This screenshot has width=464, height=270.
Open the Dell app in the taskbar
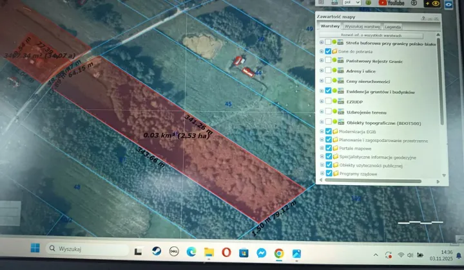click(174, 251)
